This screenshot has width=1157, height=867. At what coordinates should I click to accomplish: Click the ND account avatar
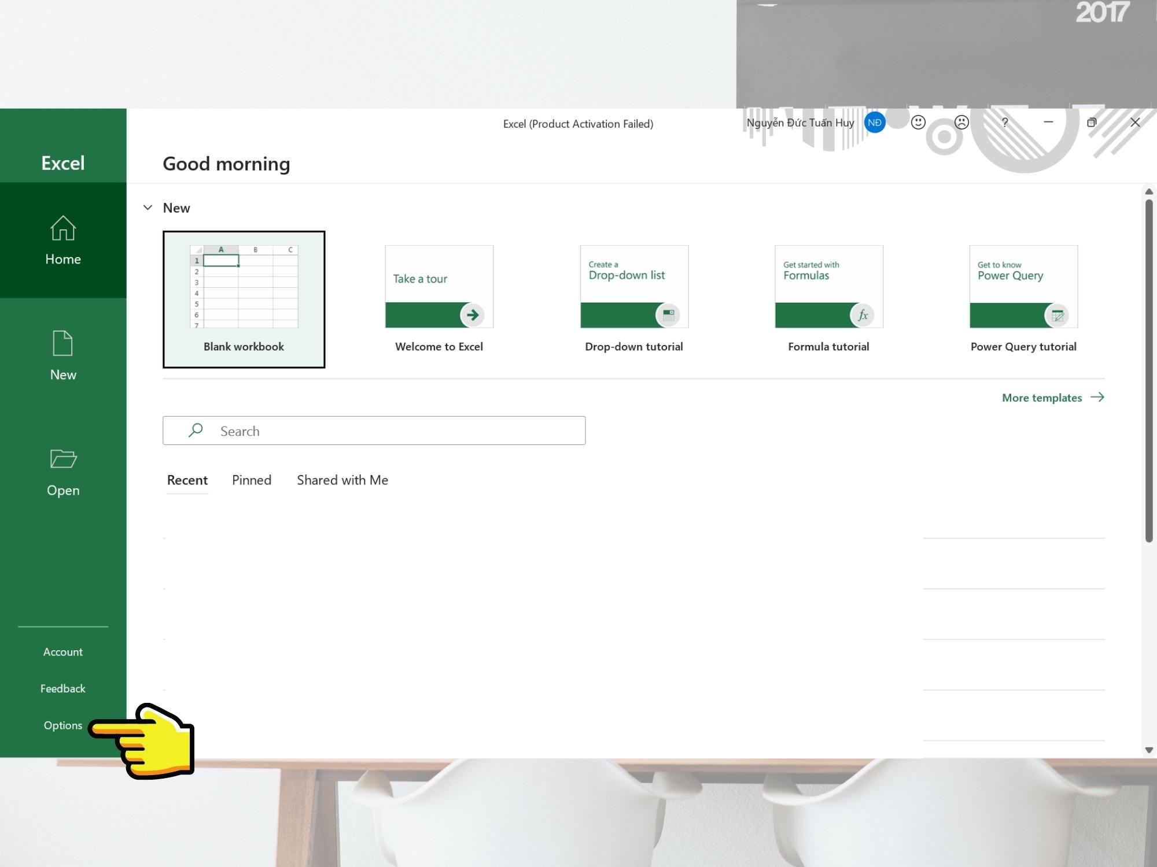click(875, 123)
